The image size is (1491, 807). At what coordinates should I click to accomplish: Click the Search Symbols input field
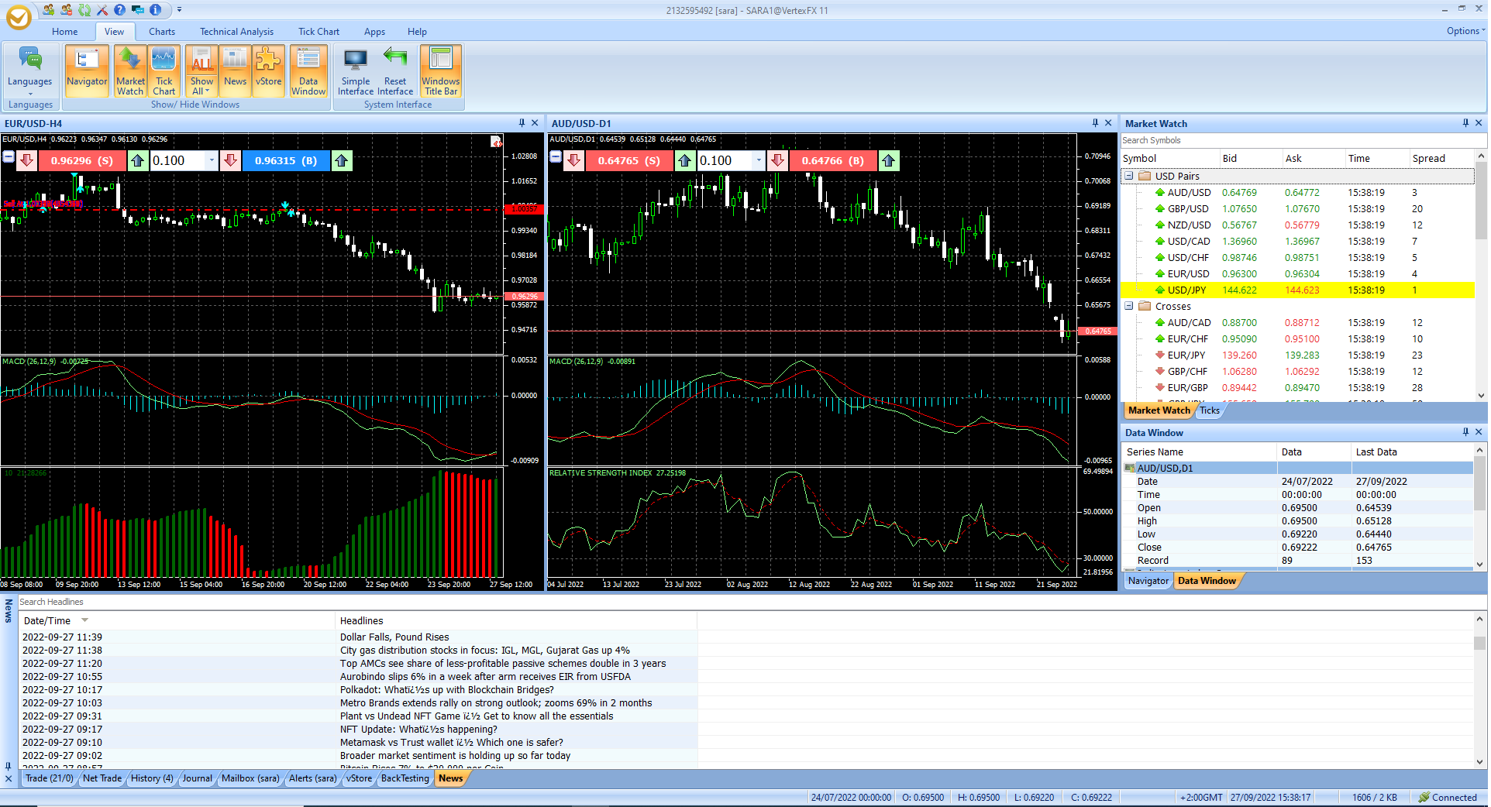(x=1302, y=140)
